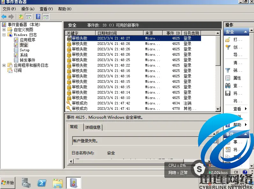254x189 pixels.
Task: Select the 转发事件 log in the tree
Action: pos(27,60)
